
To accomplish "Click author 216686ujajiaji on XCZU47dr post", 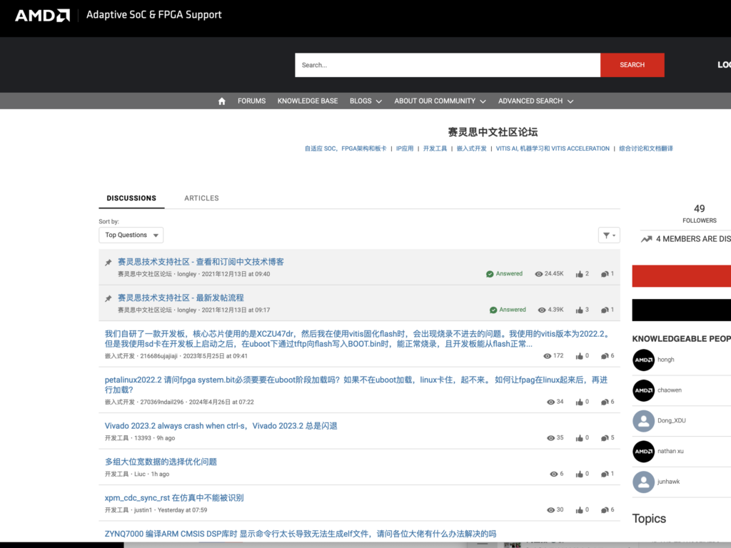I will [x=159, y=356].
